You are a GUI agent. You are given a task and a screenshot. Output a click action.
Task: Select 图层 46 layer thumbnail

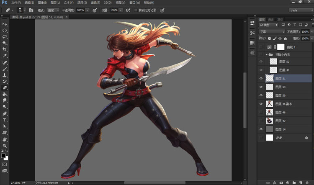269,112
